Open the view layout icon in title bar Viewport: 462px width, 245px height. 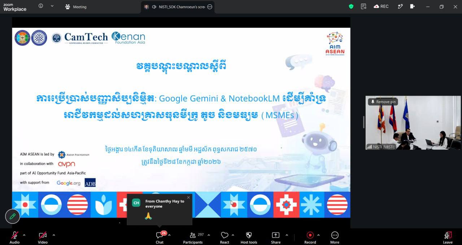pyautogui.click(x=413, y=6)
